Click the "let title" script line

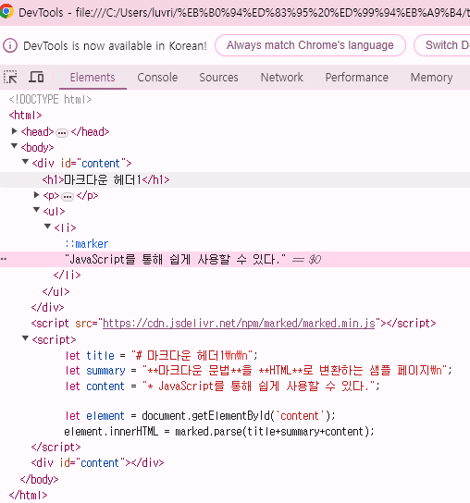(161, 355)
